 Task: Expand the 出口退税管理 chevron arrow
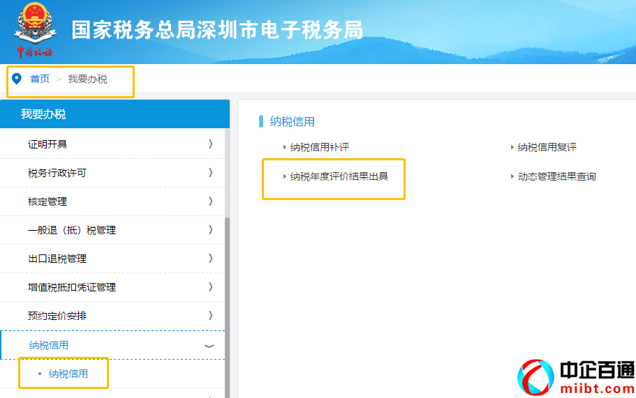(x=211, y=259)
